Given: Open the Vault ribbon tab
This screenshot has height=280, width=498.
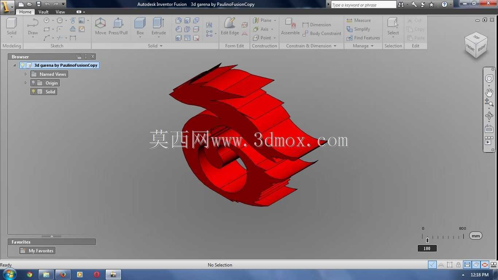Looking at the screenshot, I should (43, 12).
